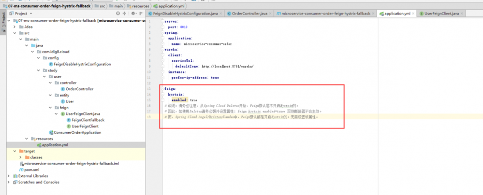The height and width of the screenshot is (195, 483).
Task: Collapse the user package
Action: coord(44,77)
